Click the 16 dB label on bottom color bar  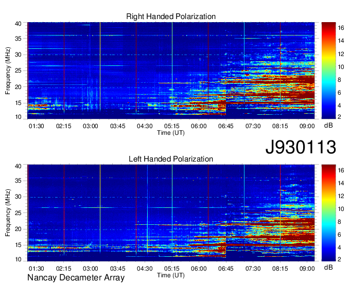[341, 170]
